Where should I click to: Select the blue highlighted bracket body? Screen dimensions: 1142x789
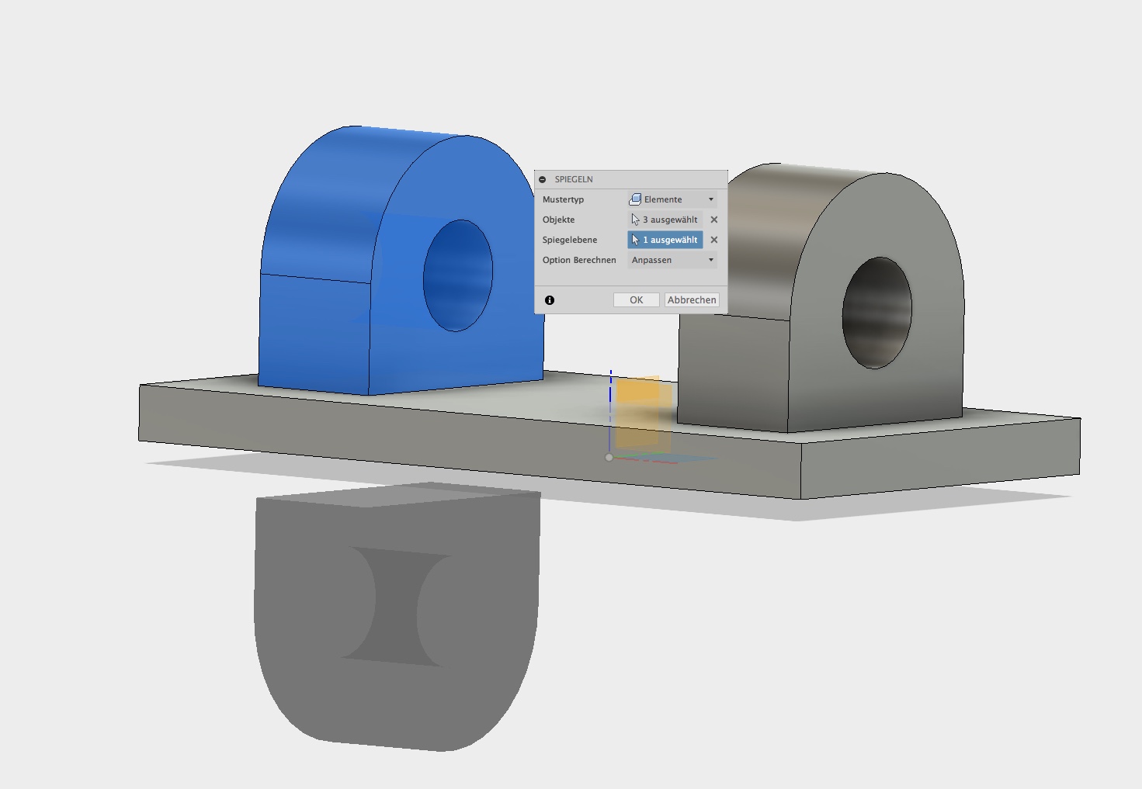318,326
